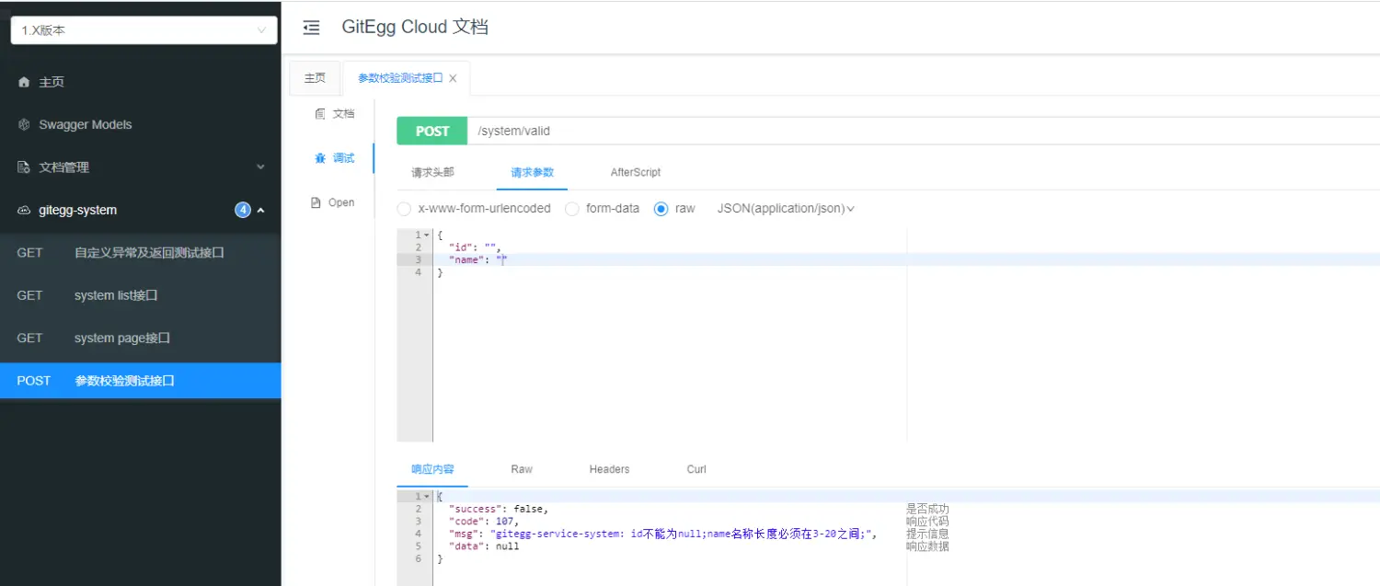1380x586 pixels.
Task: Switch to Raw response tab
Action: [x=522, y=469]
